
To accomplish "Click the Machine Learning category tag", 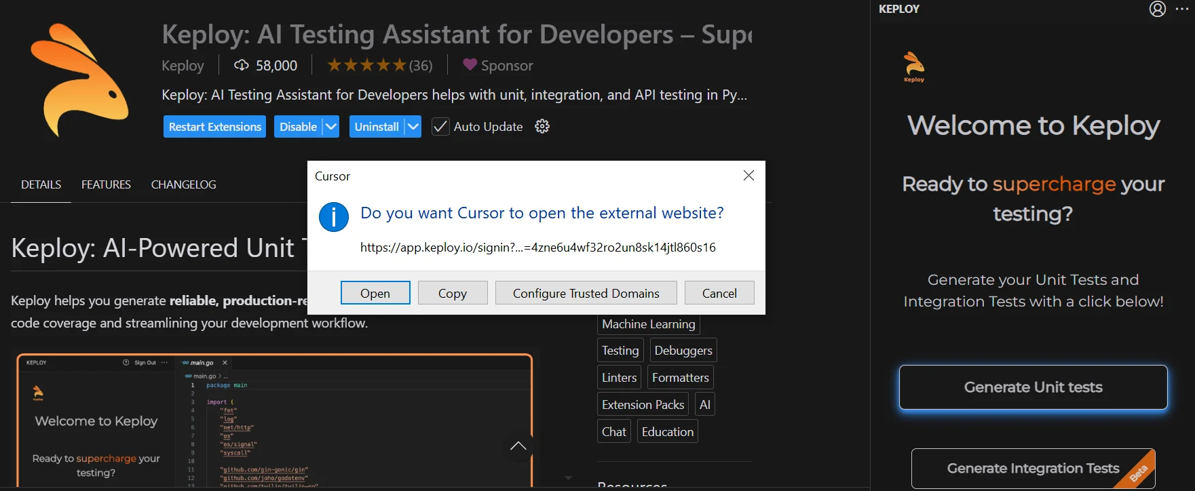I will 649,324.
